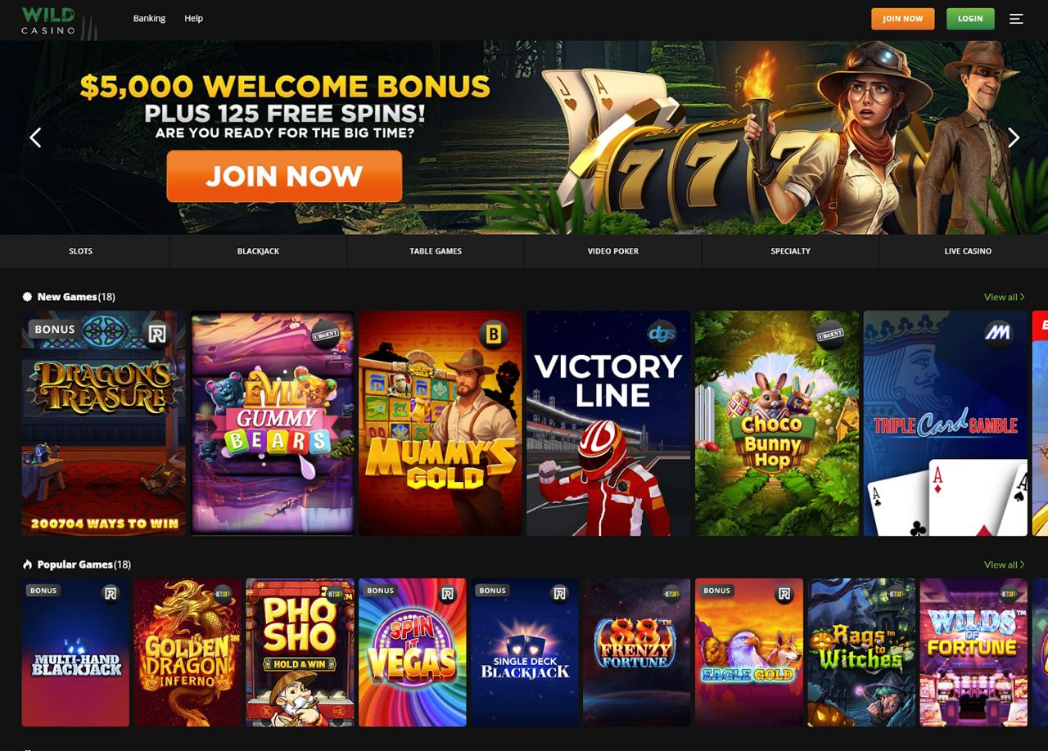Screen dimensions: 1048x751
Task: Click the green Login button
Action: pos(970,19)
